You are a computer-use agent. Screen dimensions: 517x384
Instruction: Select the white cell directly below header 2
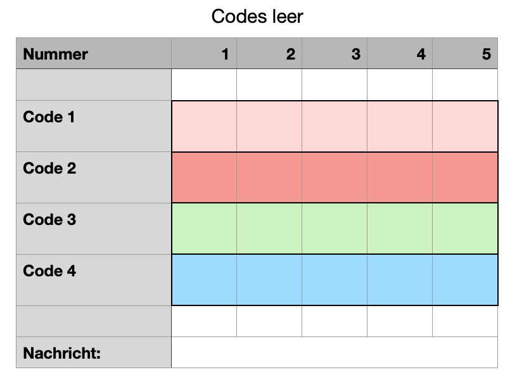(269, 85)
